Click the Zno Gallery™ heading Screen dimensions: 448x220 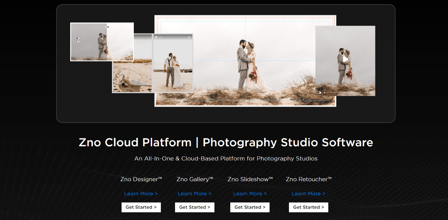[195, 179]
